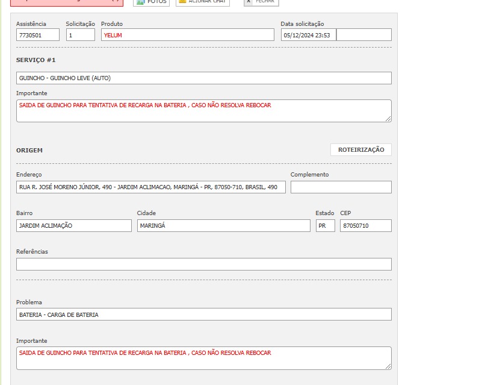Viewport: 482px width, 385px height.
Task: Select the Solicitação number field
Action: pos(80,35)
